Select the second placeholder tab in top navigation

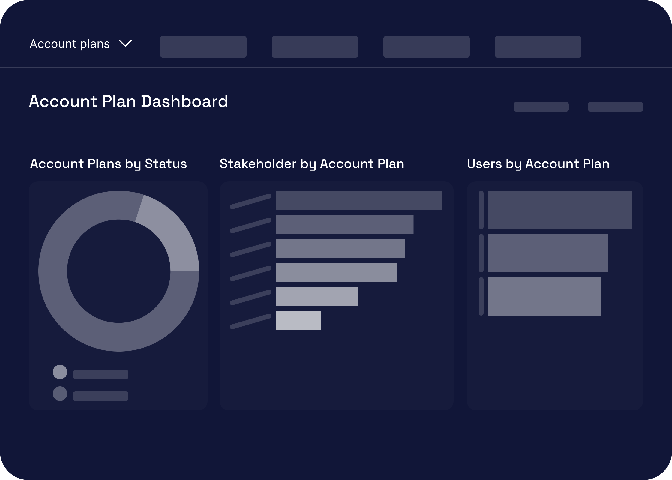pos(315,47)
